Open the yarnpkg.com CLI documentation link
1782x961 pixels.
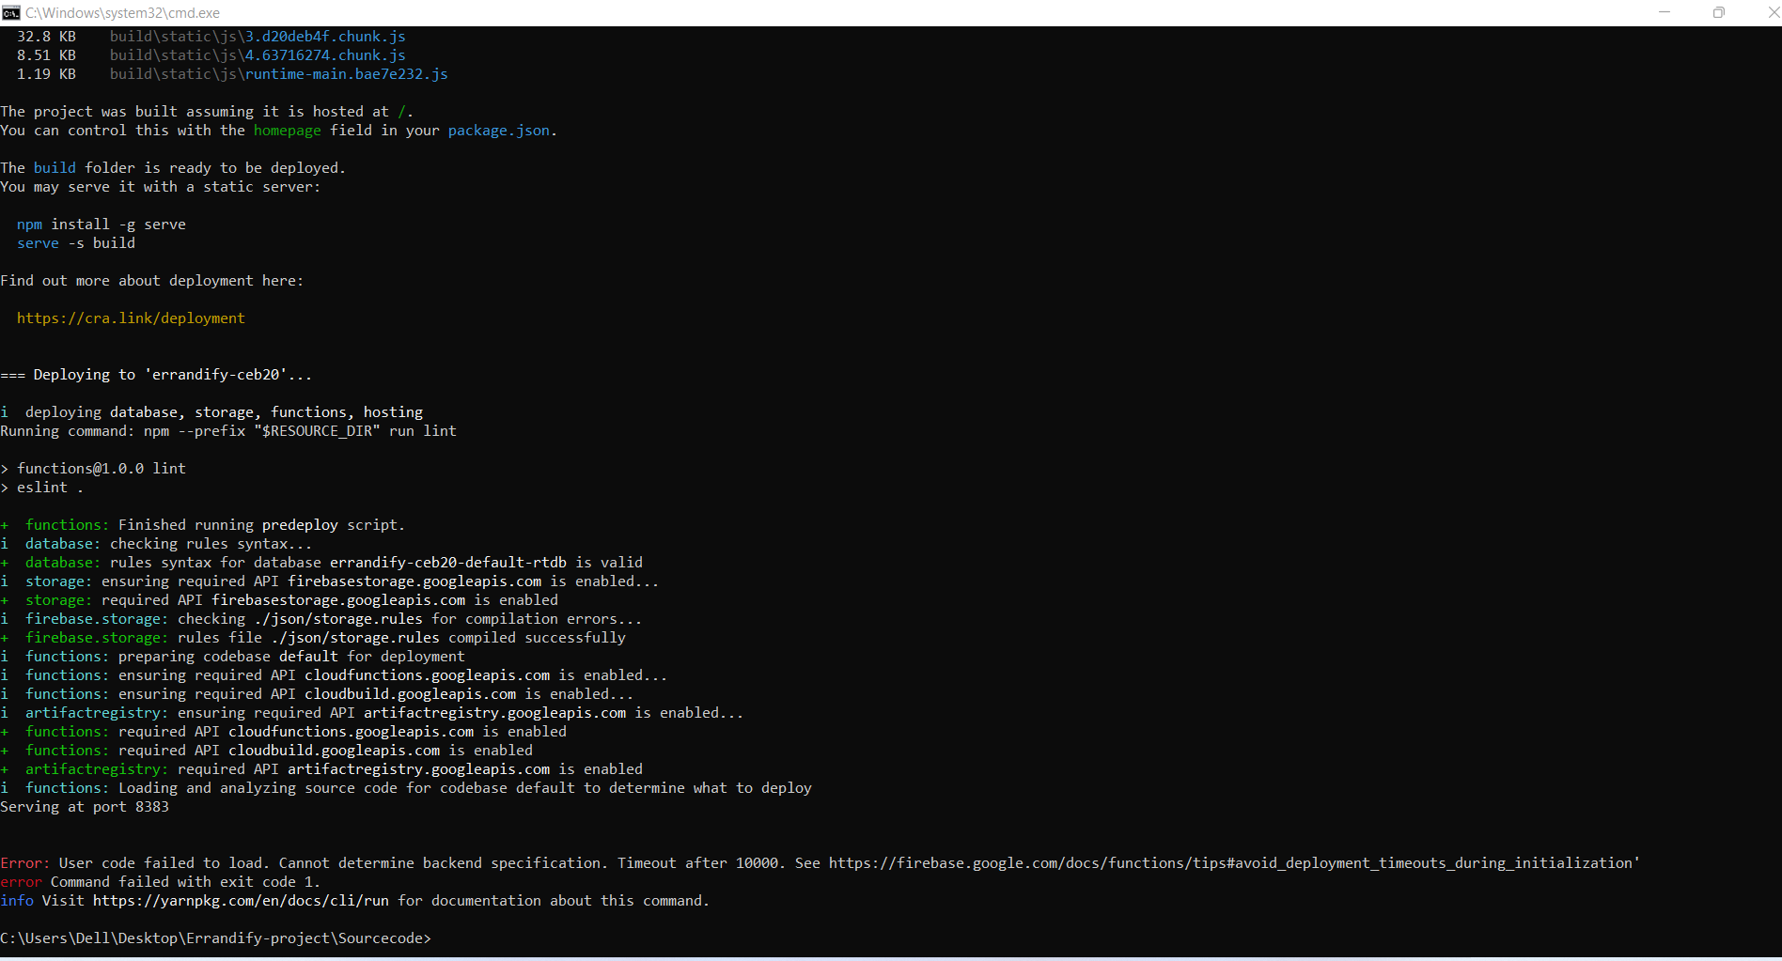tap(240, 900)
